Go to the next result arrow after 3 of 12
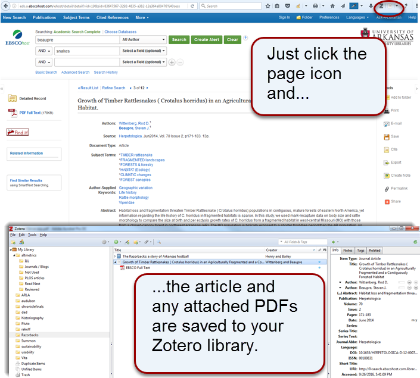420x378 pixels. pos(147,88)
